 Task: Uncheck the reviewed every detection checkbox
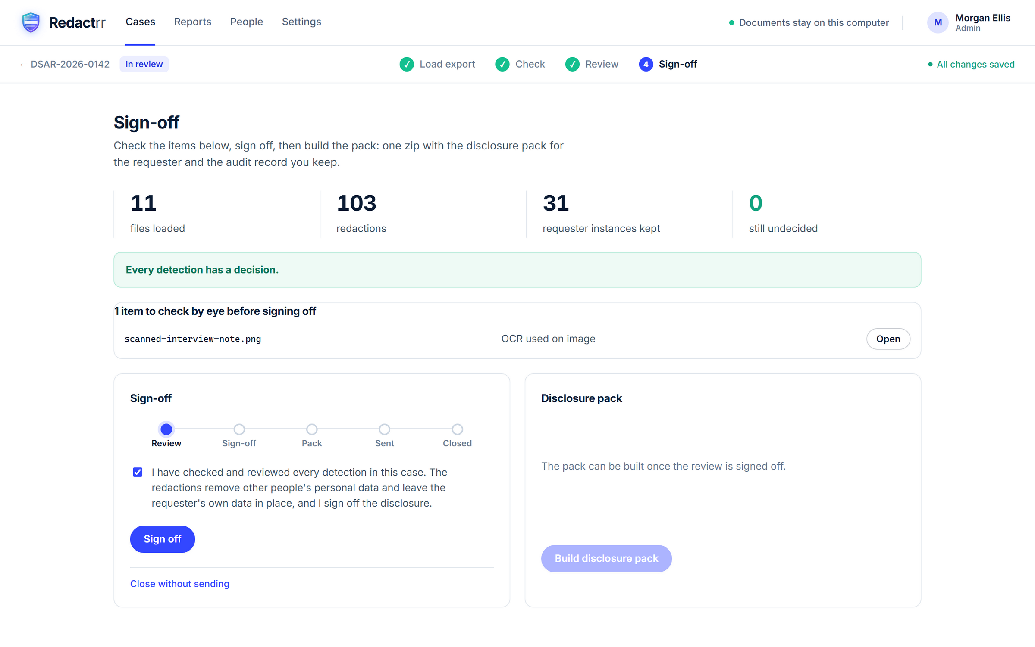(138, 472)
